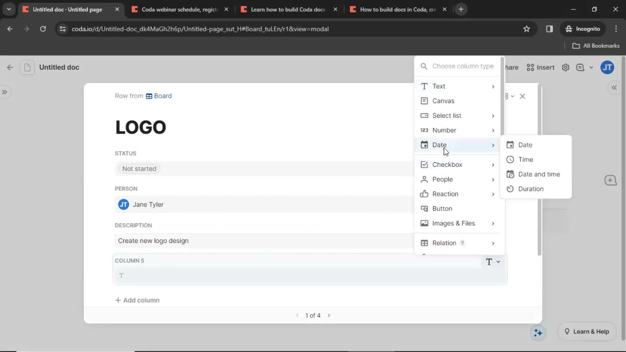This screenshot has height=352, width=626.
Task: Click the Number column type
Action: (x=444, y=130)
